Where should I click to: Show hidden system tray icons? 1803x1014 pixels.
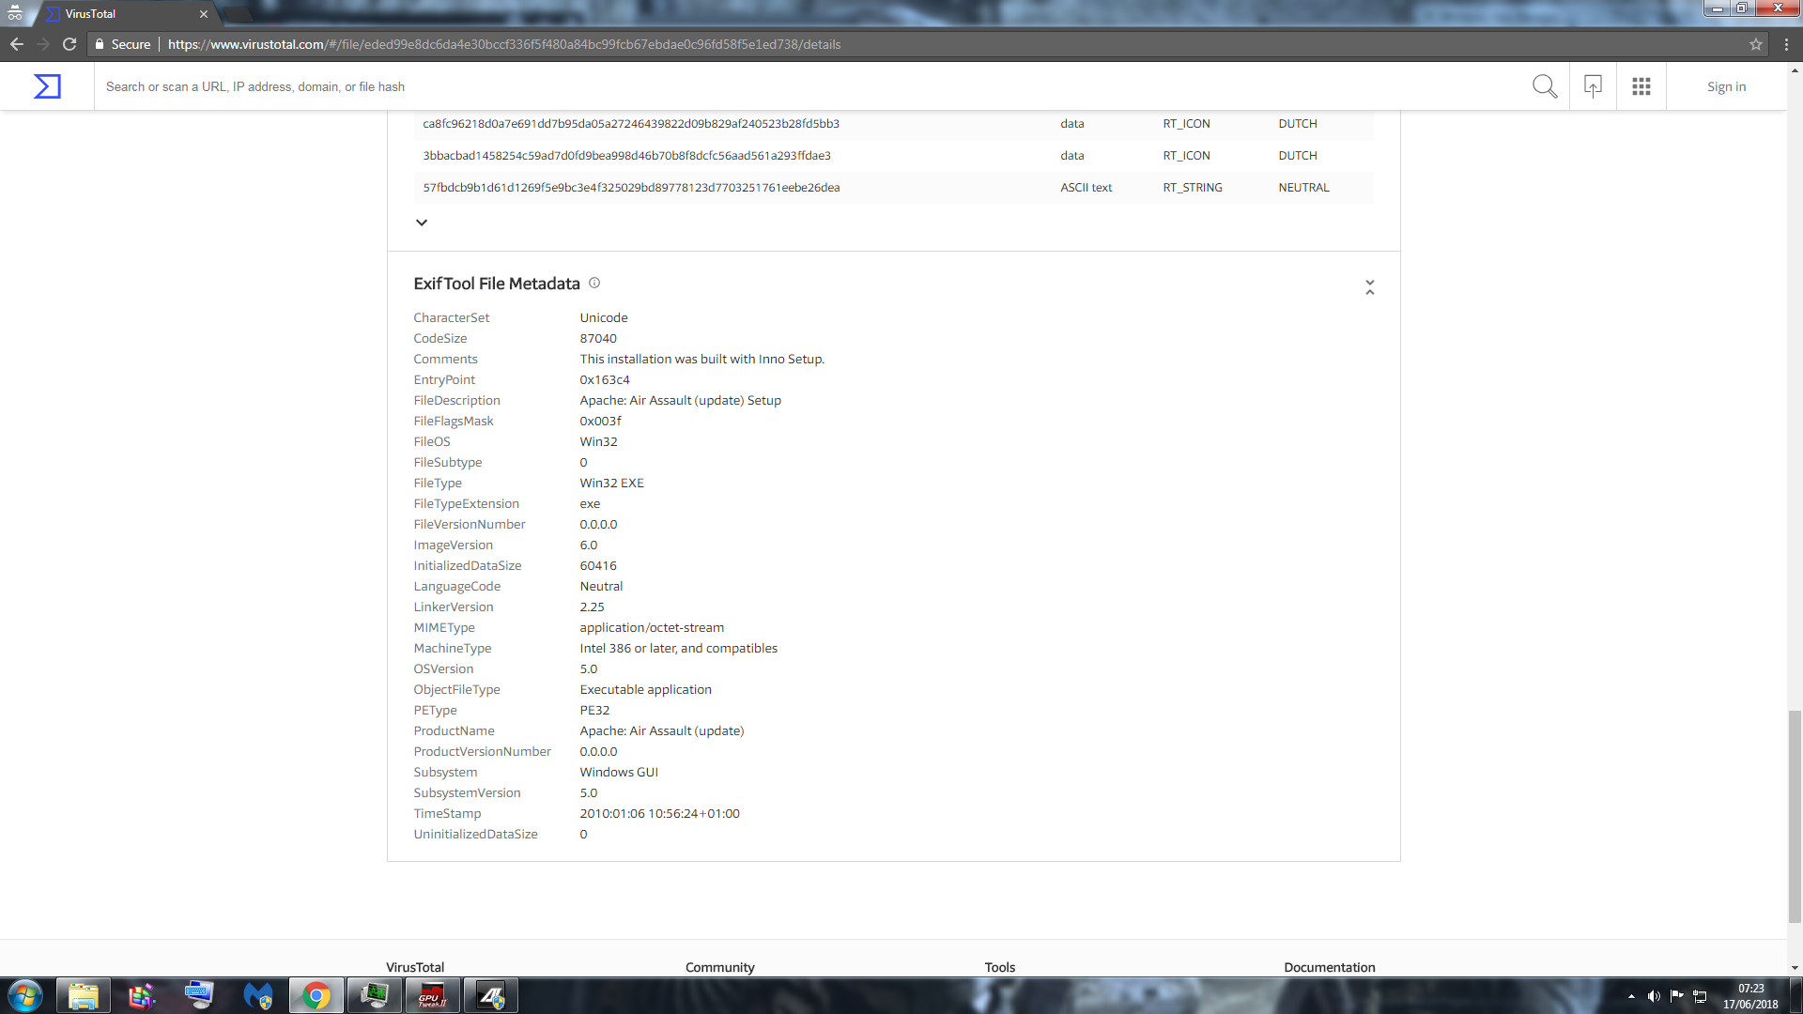pyautogui.click(x=1631, y=996)
